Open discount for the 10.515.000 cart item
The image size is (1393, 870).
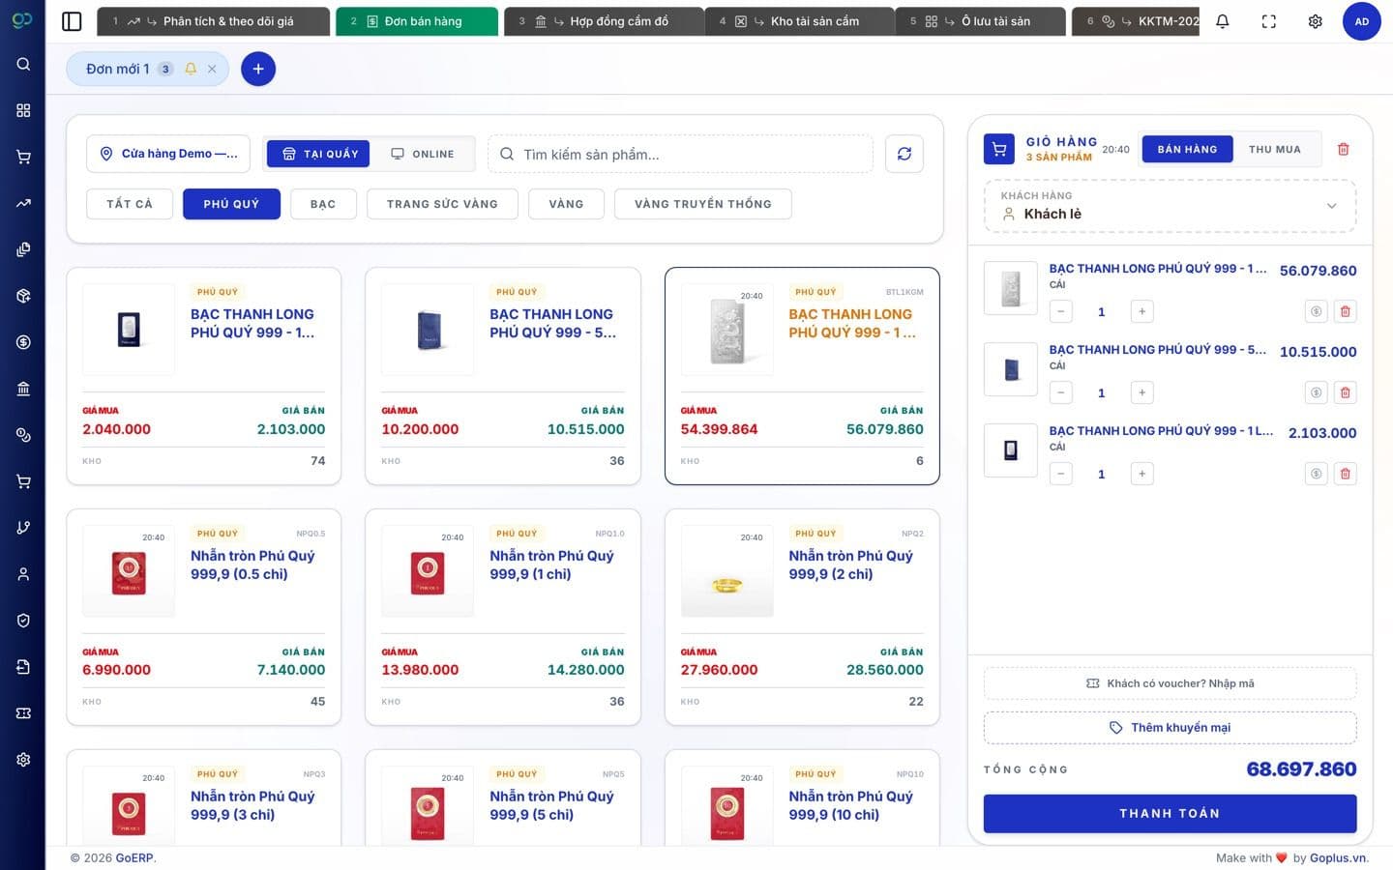[1316, 392]
